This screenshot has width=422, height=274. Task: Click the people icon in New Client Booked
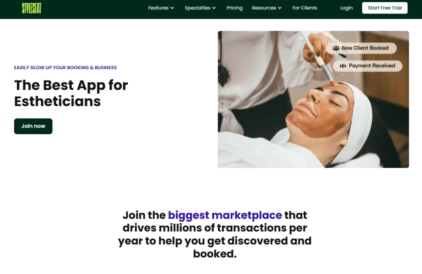[x=335, y=48]
